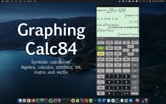Click the left arrow key on the calculator
Image resolution: width=166 pixels, height=104 pixels.
[x=126, y=50]
